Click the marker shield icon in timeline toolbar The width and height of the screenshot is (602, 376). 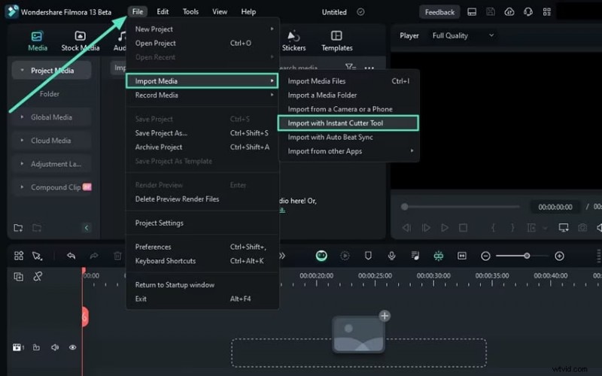[x=368, y=256]
